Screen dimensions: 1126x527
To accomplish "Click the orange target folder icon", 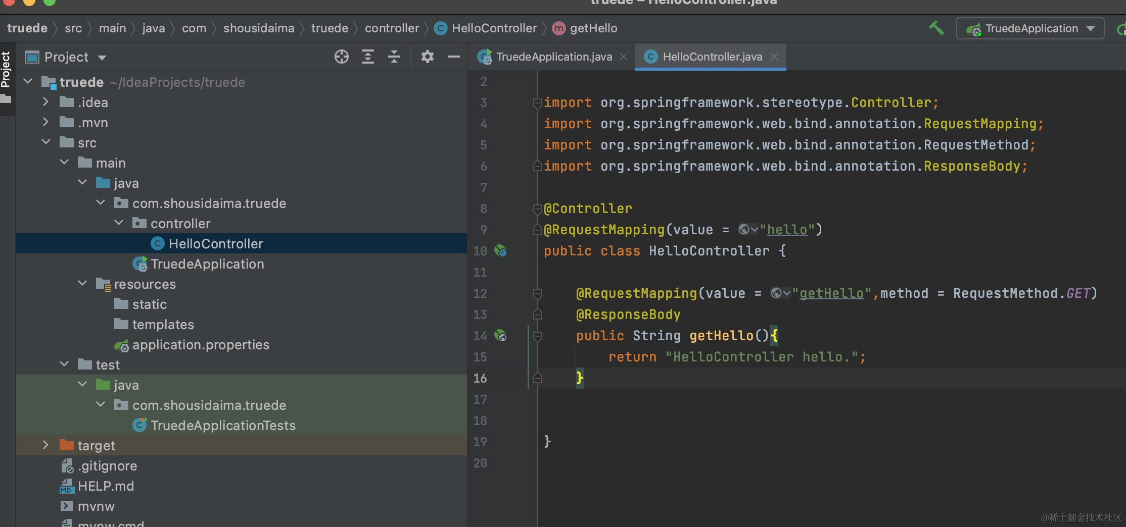I will tap(67, 445).
